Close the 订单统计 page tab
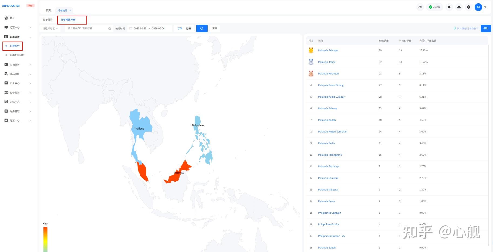 tap(70, 11)
